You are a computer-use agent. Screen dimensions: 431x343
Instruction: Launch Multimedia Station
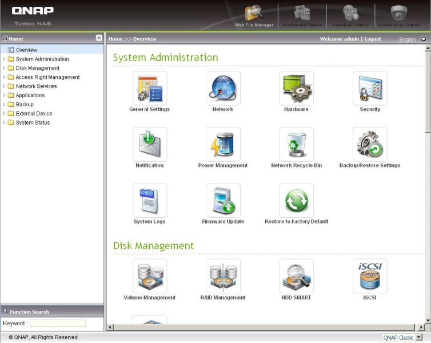pyautogui.click(x=302, y=15)
